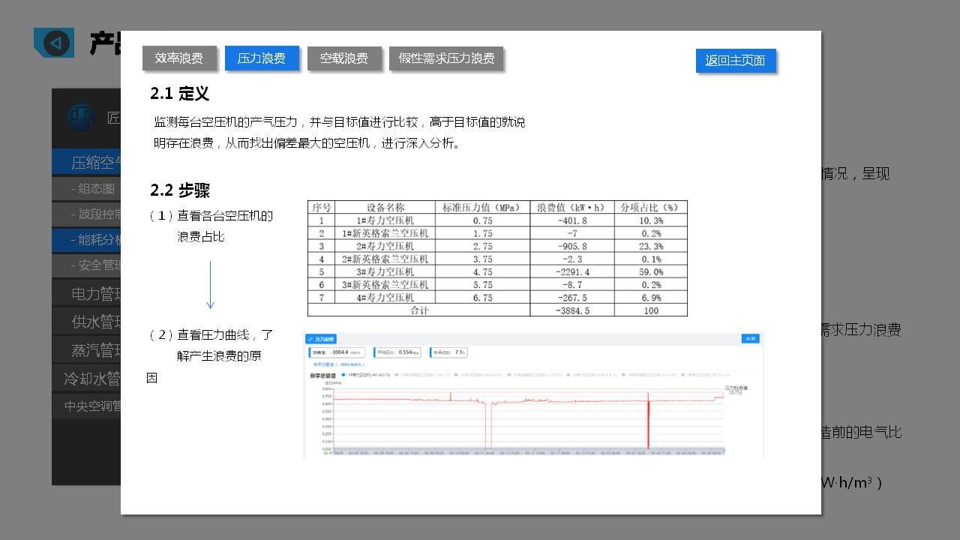Viewport: 960px width, 540px height.
Task: Switch to the 空载浪费 tab
Action: point(344,58)
